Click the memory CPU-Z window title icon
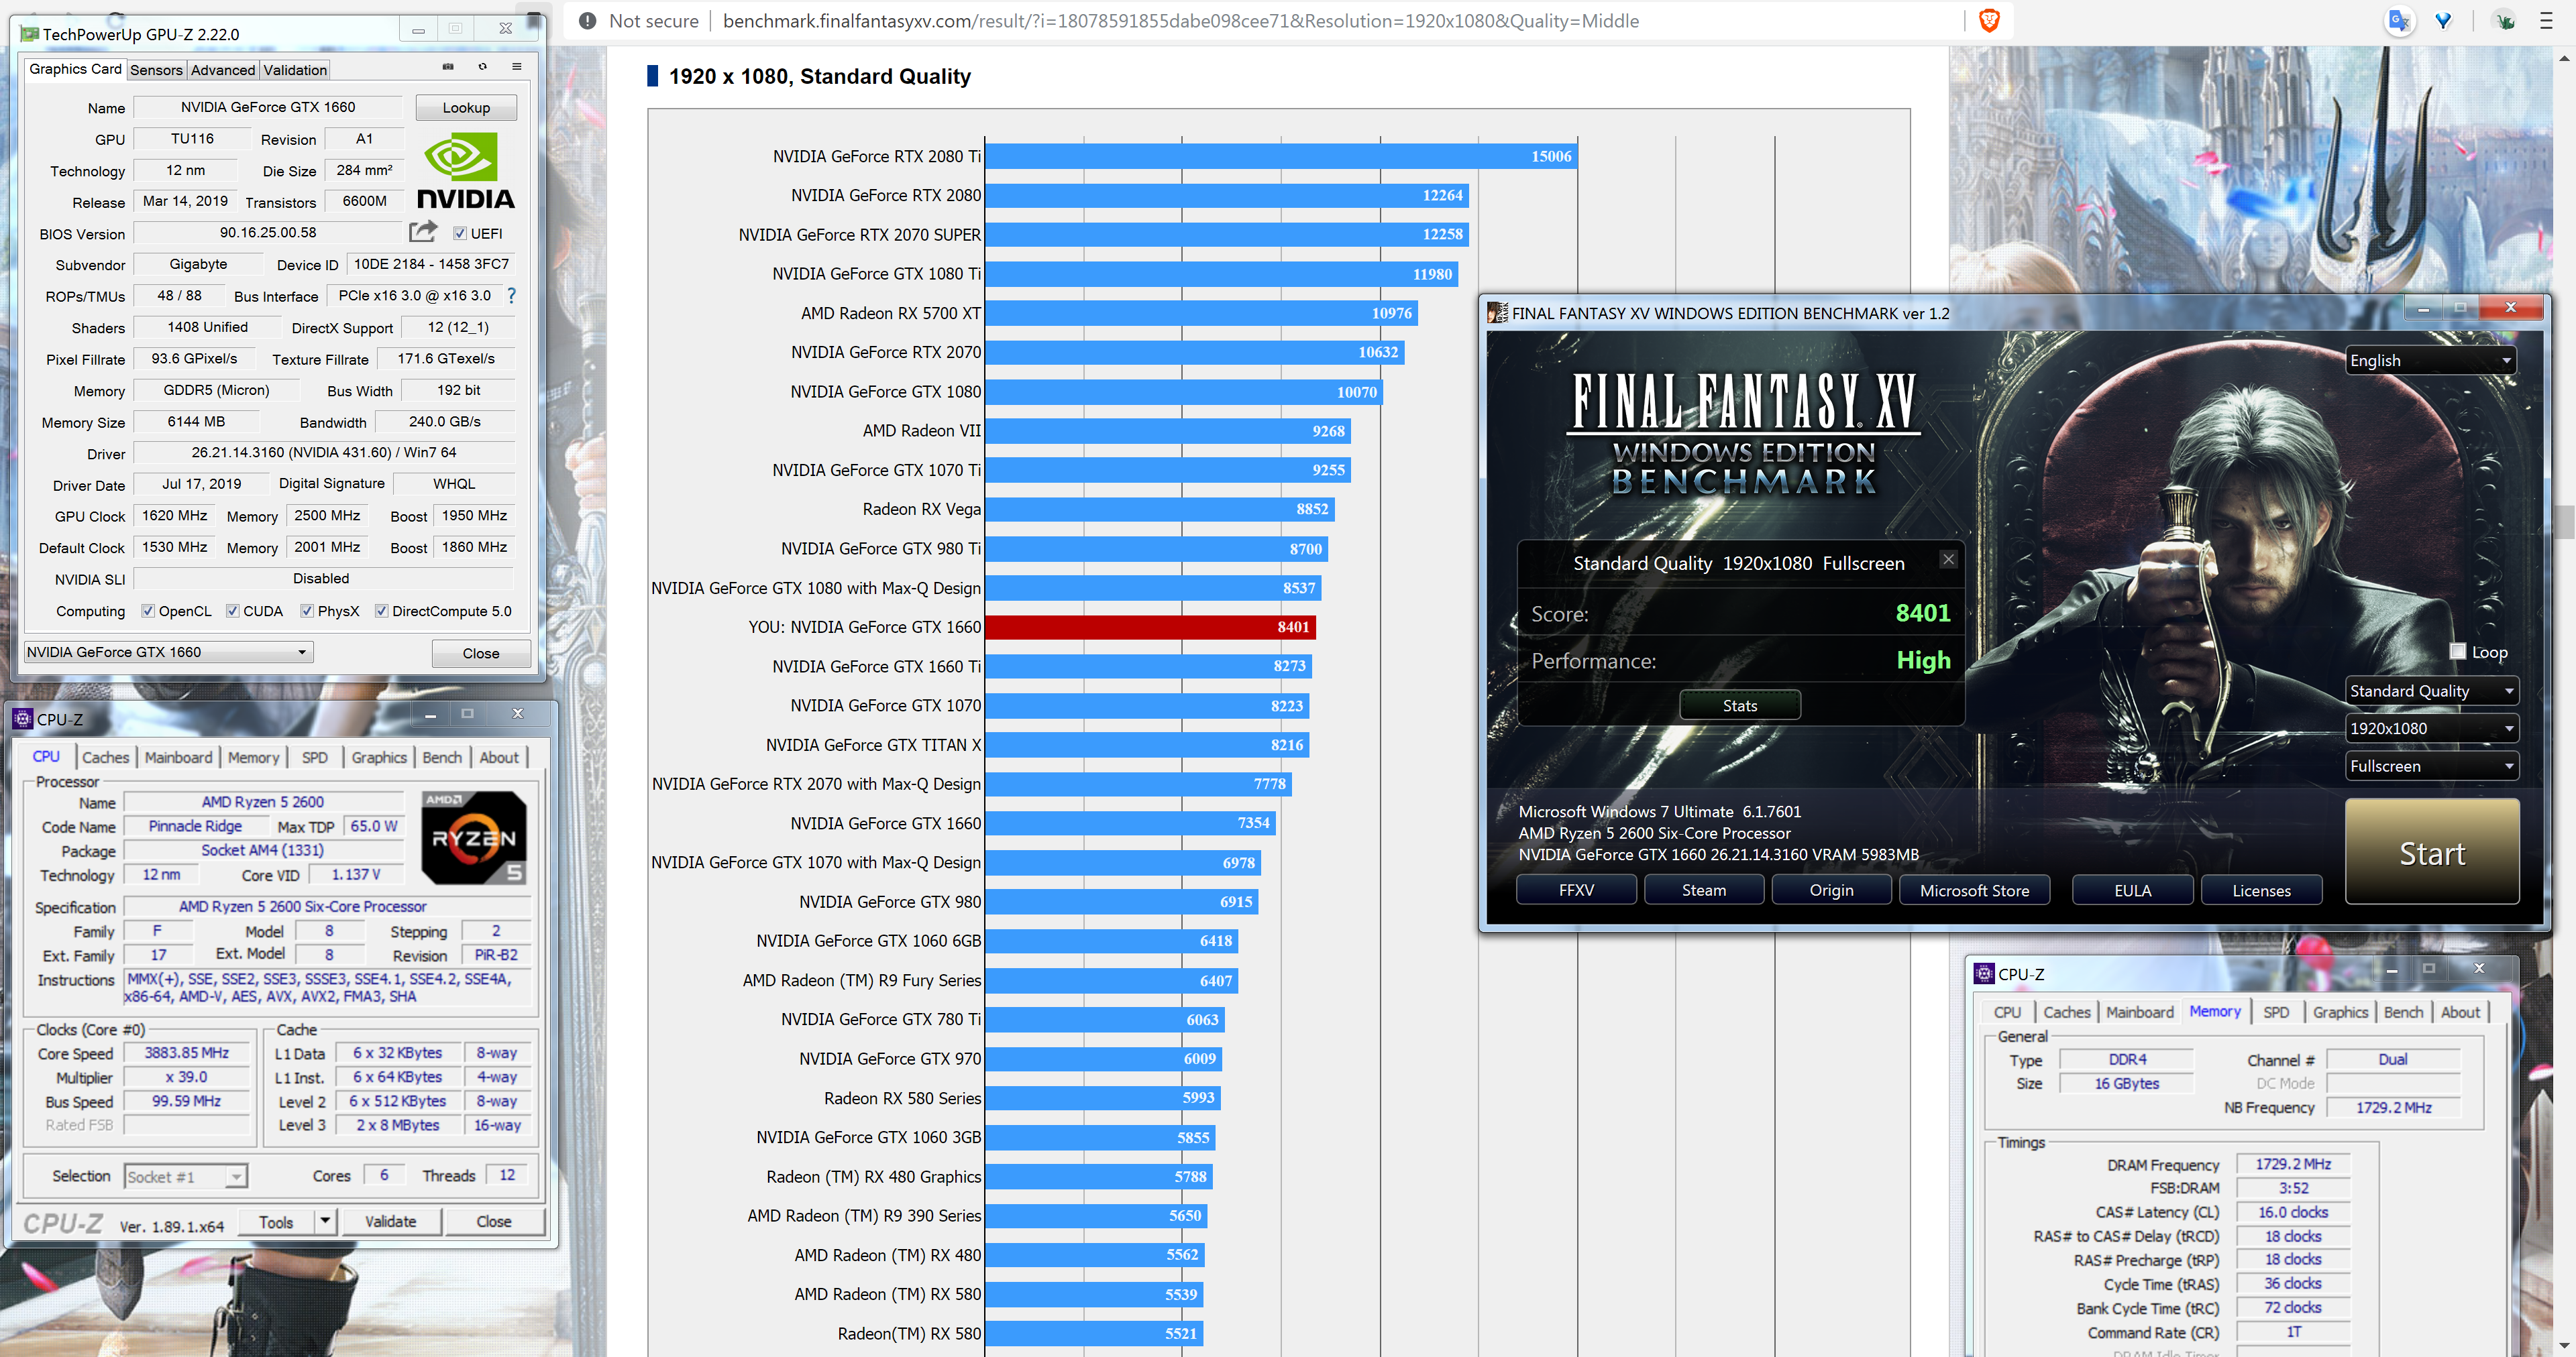This screenshot has width=2576, height=1357. tap(1984, 973)
